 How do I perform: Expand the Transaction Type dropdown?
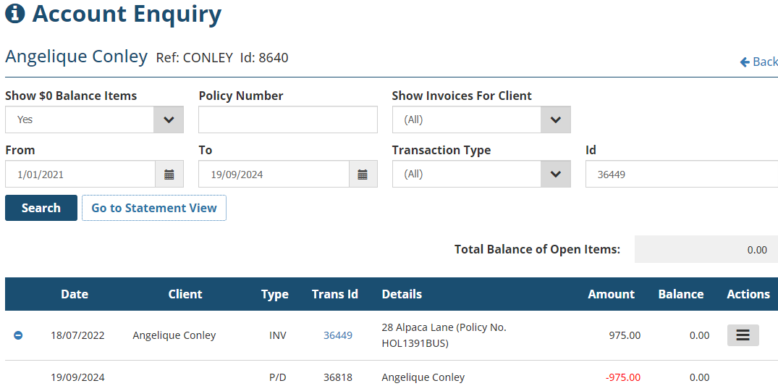click(x=555, y=175)
